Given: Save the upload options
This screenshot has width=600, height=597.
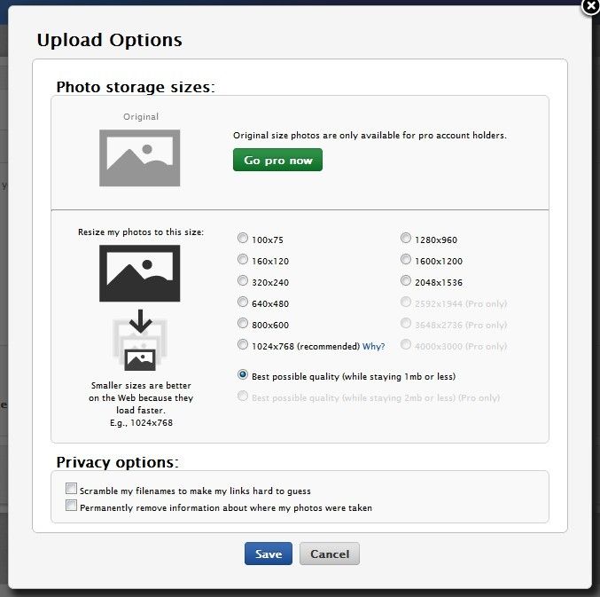Looking at the screenshot, I should [269, 554].
